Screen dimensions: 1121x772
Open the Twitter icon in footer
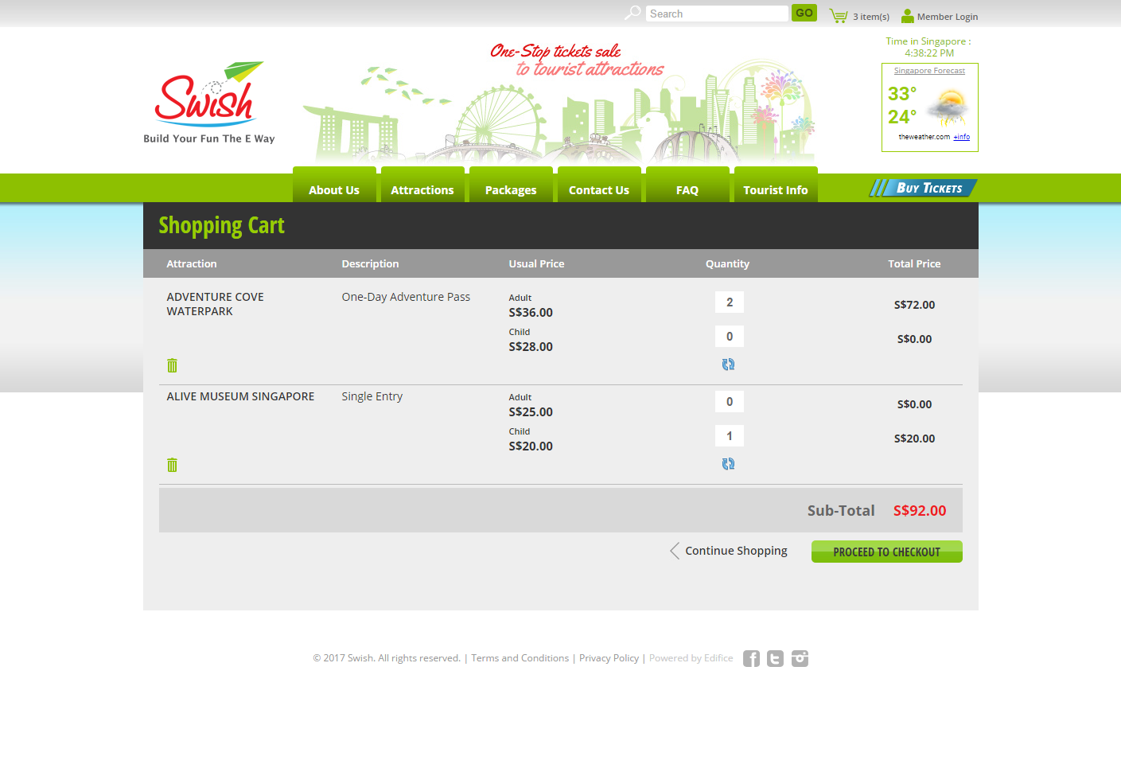(776, 658)
